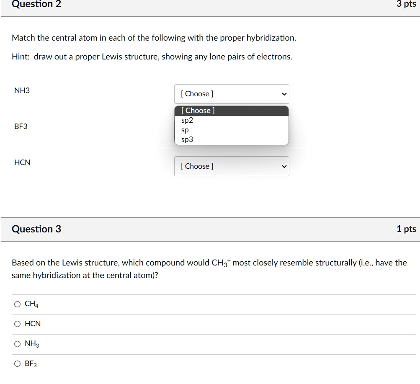Open the hybridization dropdown next to HCN
Image resolution: width=420 pixels, height=384 pixels.
232,166
